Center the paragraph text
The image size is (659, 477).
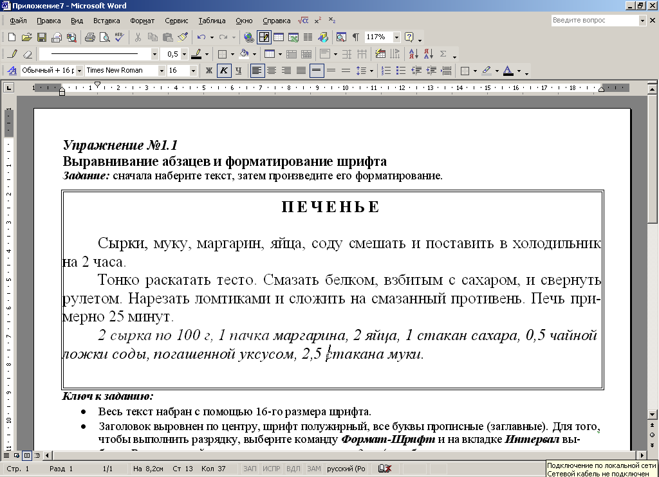[x=272, y=71]
